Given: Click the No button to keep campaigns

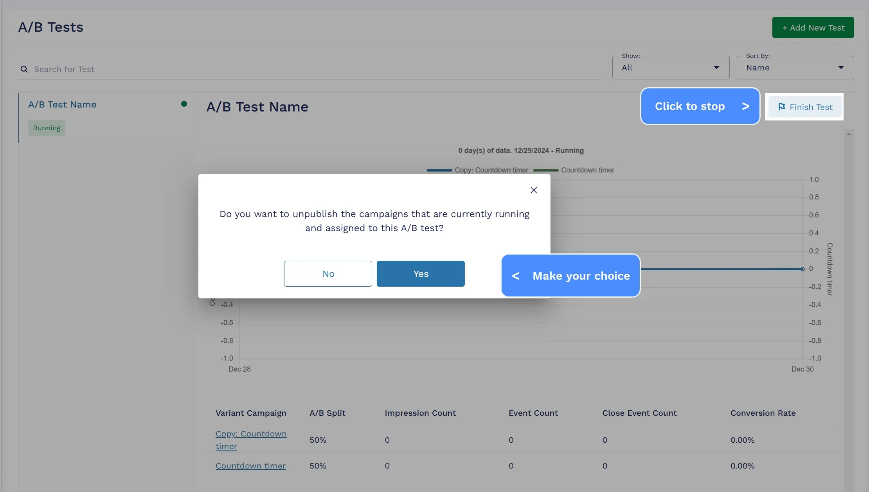Looking at the screenshot, I should (327, 274).
